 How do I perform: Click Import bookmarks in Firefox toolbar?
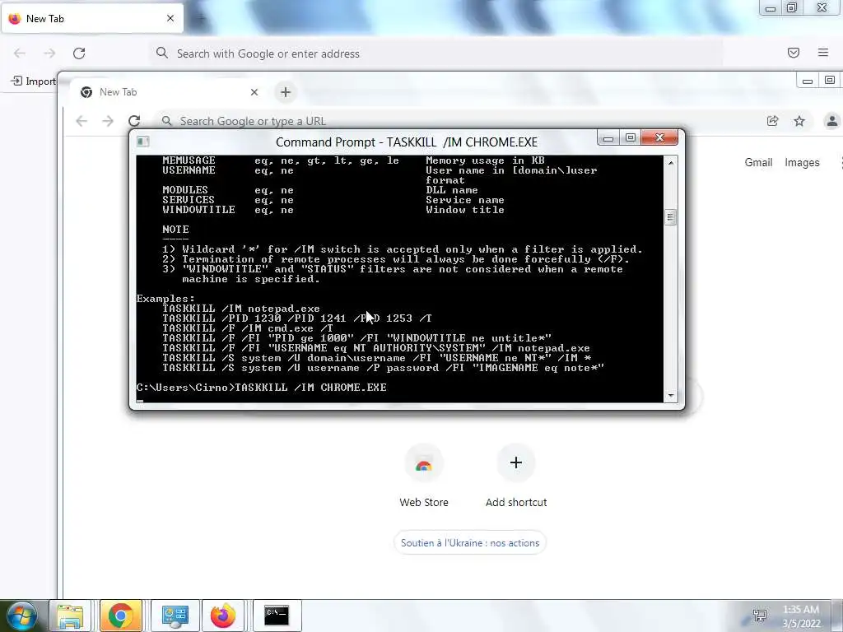33,81
